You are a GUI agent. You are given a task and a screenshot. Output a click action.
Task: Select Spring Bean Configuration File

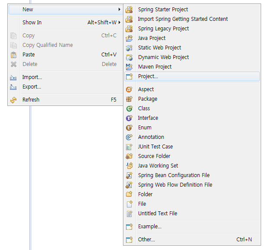pyautogui.click(x=192, y=175)
